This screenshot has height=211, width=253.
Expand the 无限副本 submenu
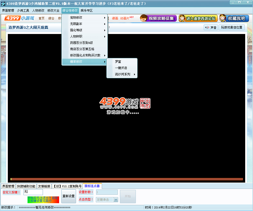tap(84, 24)
